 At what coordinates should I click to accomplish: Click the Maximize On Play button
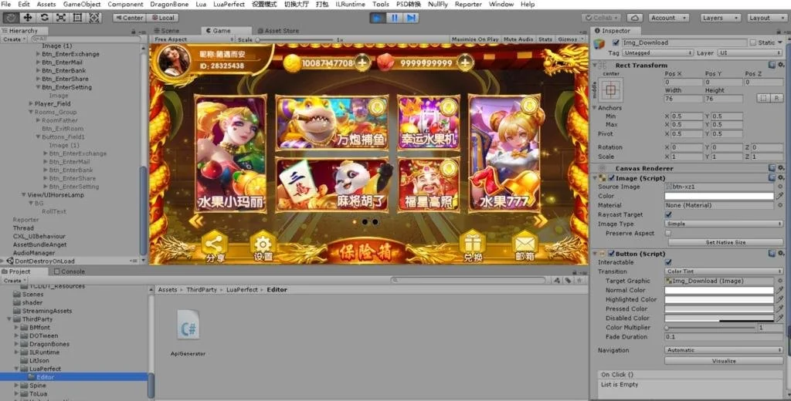[x=475, y=39]
